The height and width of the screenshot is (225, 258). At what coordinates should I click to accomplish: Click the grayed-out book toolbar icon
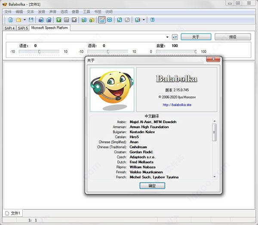point(127,20)
